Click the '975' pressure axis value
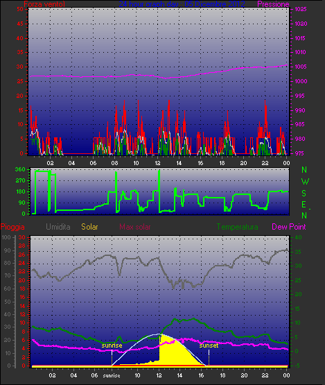This screenshot has height=385, width=325. coord(299,153)
